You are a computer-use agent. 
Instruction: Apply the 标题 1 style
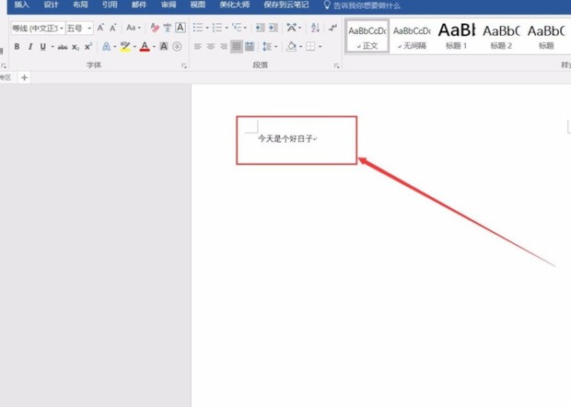pos(455,35)
